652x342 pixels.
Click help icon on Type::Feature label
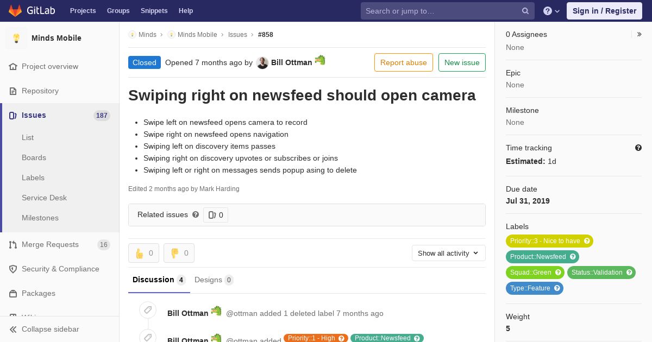click(x=557, y=288)
